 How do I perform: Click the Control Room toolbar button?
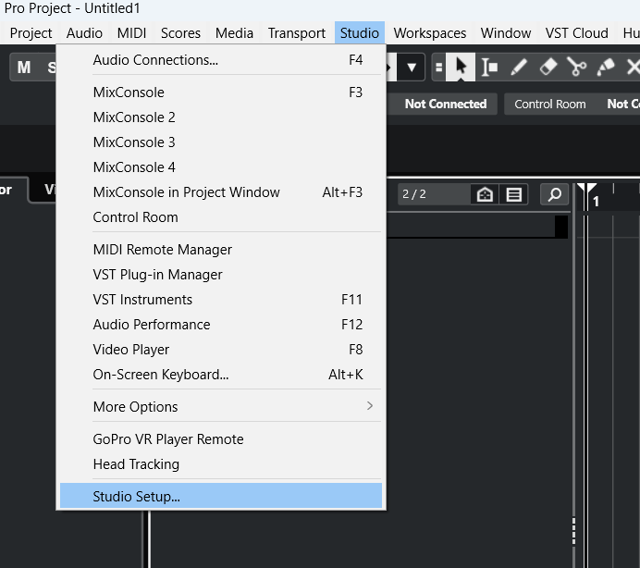(549, 105)
